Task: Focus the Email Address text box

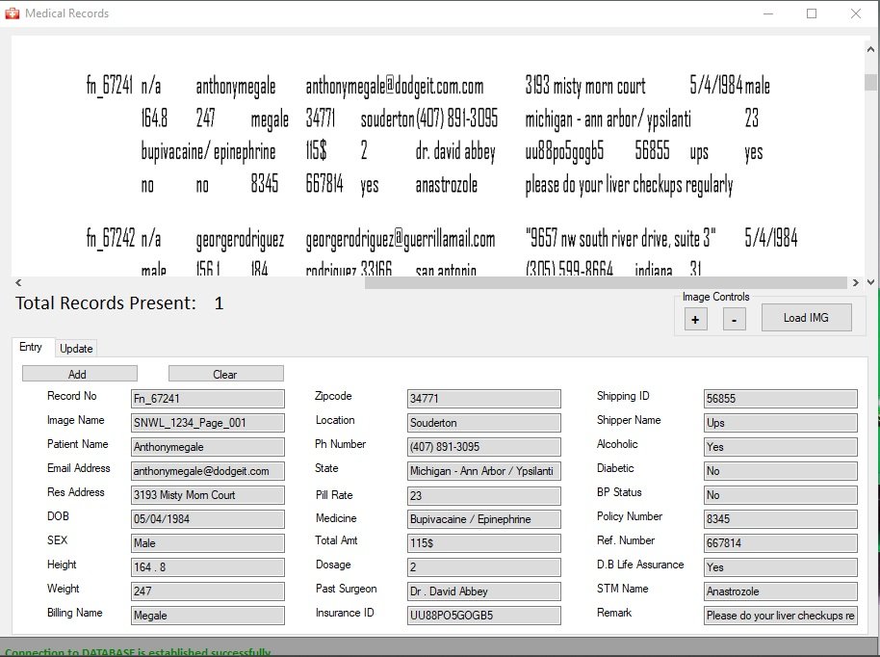Action: tap(207, 471)
